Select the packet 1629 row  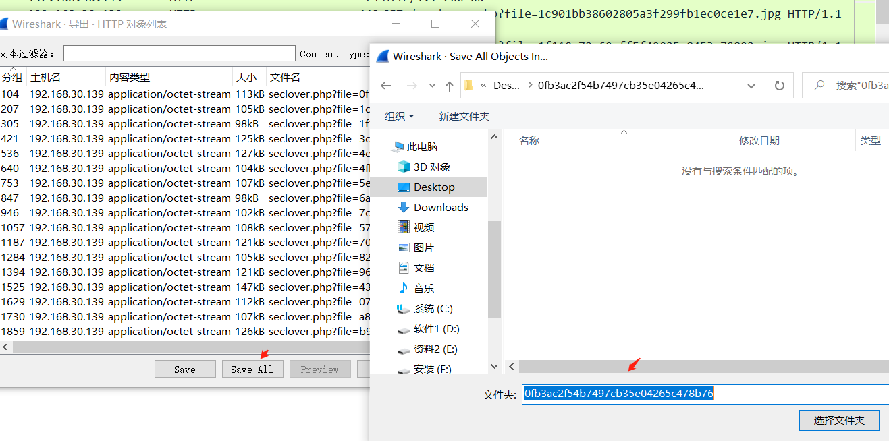[185, 301]
